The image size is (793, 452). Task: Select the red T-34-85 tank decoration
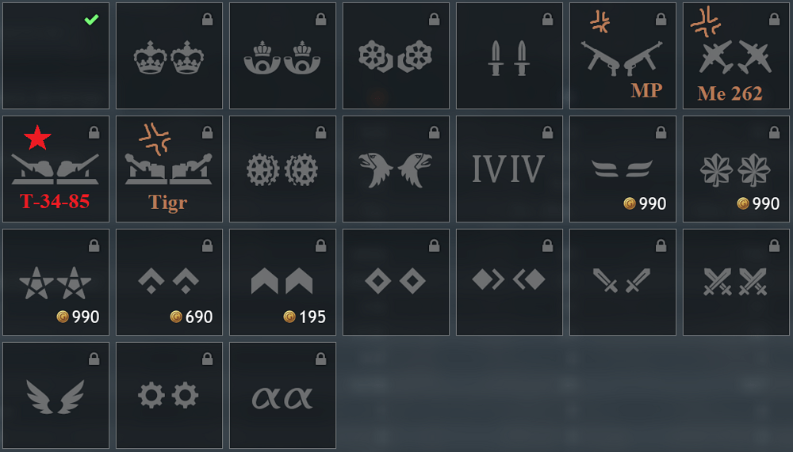(56, 169)
